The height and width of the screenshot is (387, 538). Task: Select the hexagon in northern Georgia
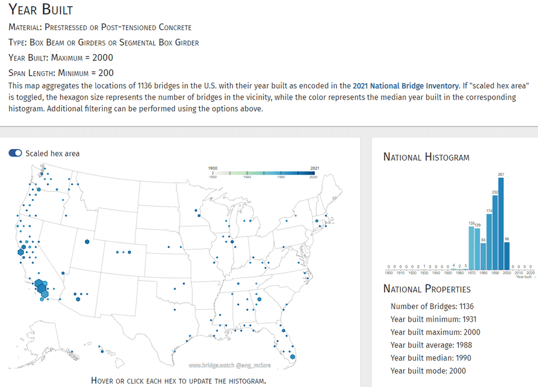[x=259, y=299]
